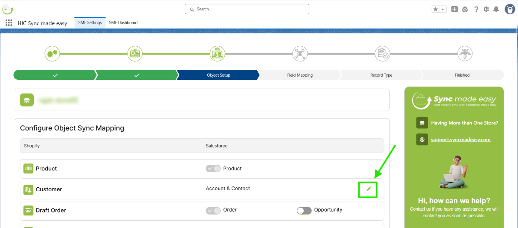Select the Field Mapping path step
518x228 pixels.
point(300,75)
